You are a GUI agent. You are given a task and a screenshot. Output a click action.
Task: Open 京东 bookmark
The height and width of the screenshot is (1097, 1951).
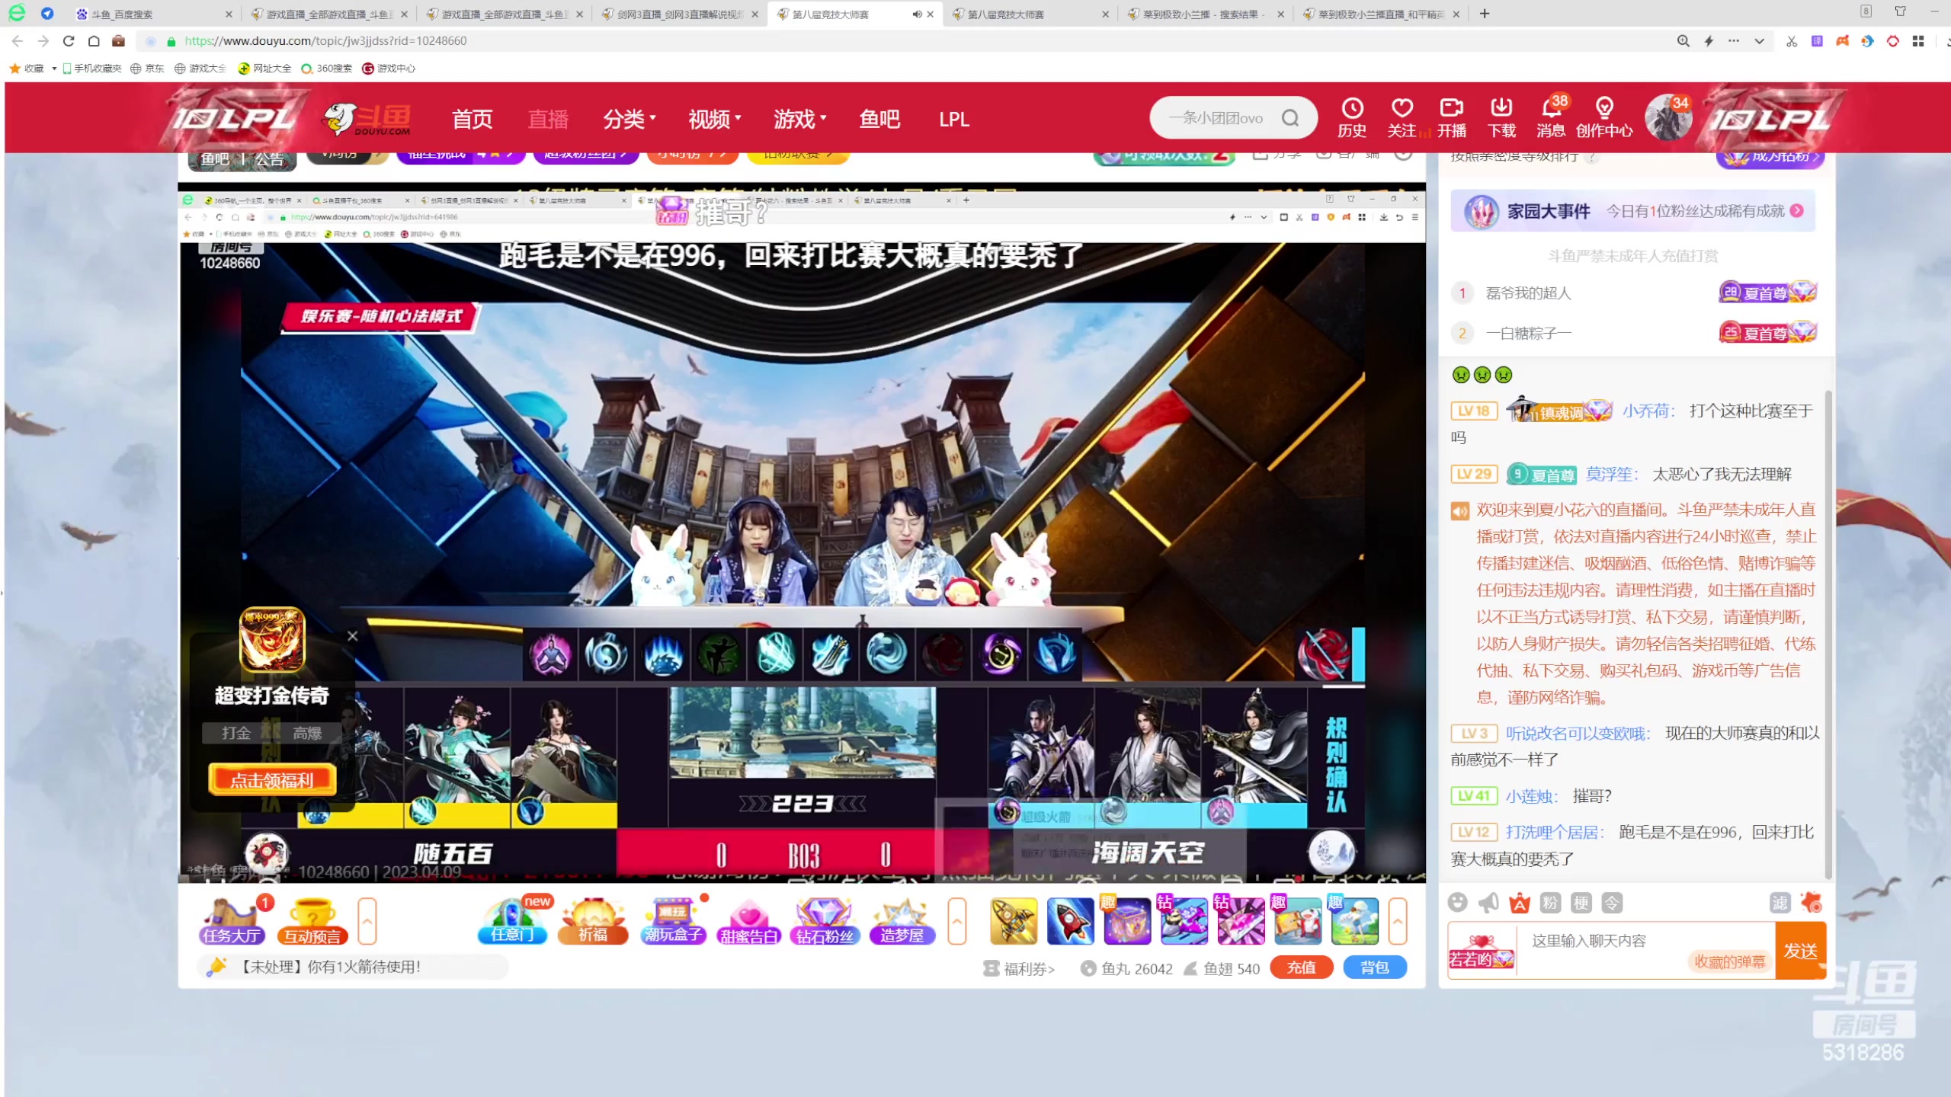click(147, 69)
